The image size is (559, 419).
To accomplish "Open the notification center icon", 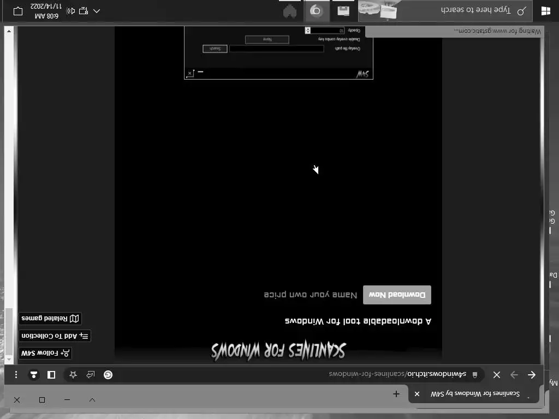I will [x=18, y=11].
